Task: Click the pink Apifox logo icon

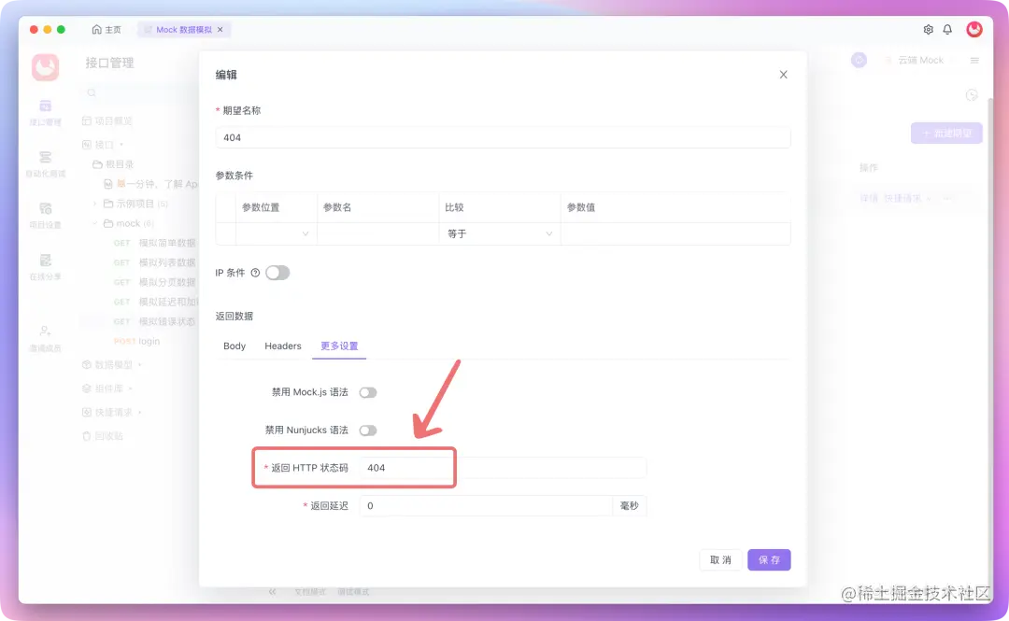Action: tap(46, 67)
